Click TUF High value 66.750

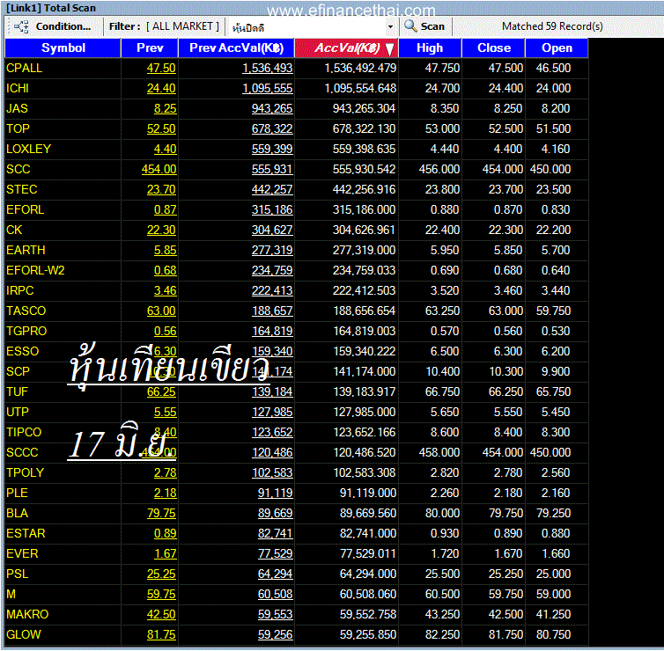442,391
